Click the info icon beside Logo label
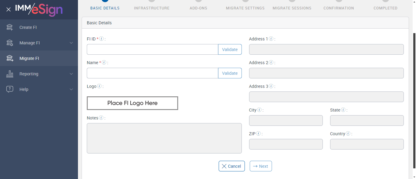Viewport: 416px width, 179px height. 99,86
